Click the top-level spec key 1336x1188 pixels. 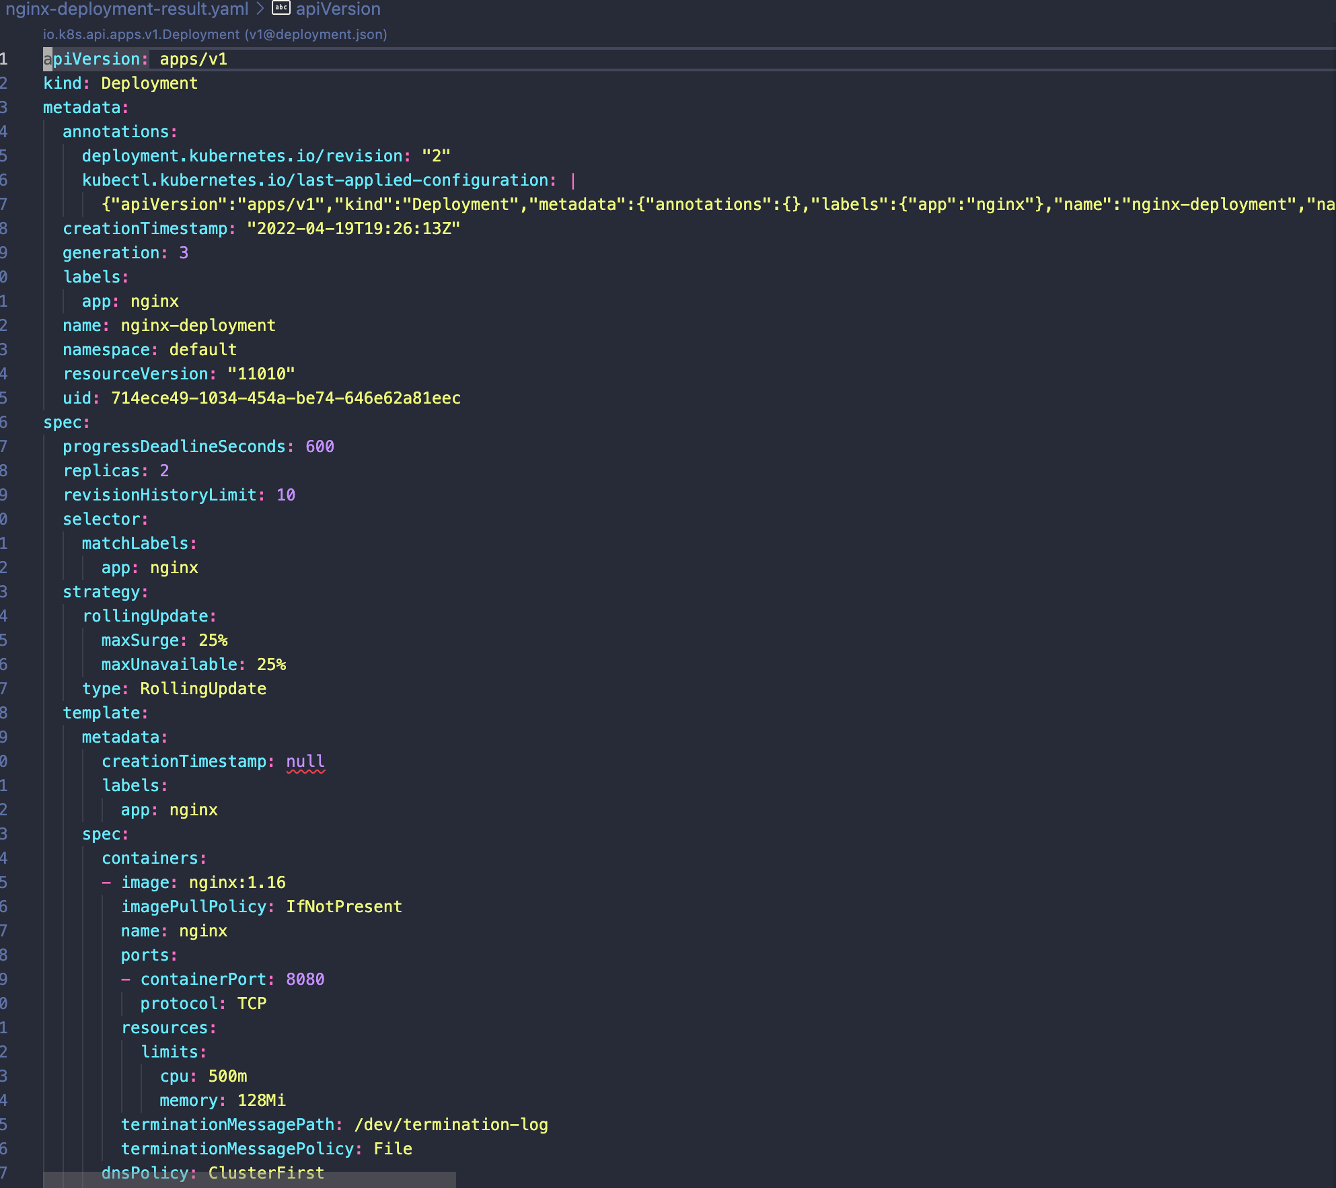click(x=62, y=422)
